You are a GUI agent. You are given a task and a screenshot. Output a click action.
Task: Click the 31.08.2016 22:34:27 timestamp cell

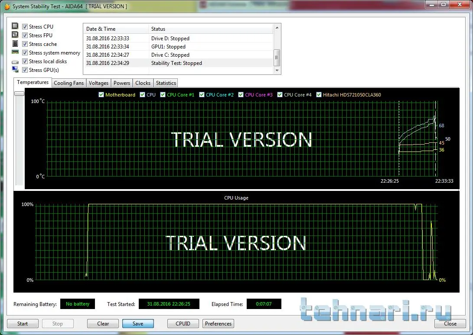(108, 55)
